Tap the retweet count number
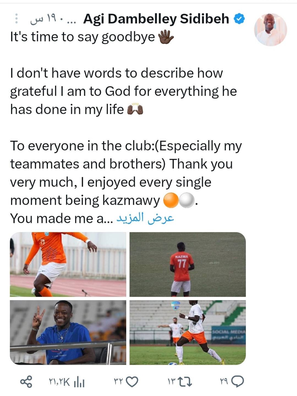Image resolution: width=297 pixels, height=396 pixels. click(172, 382)
